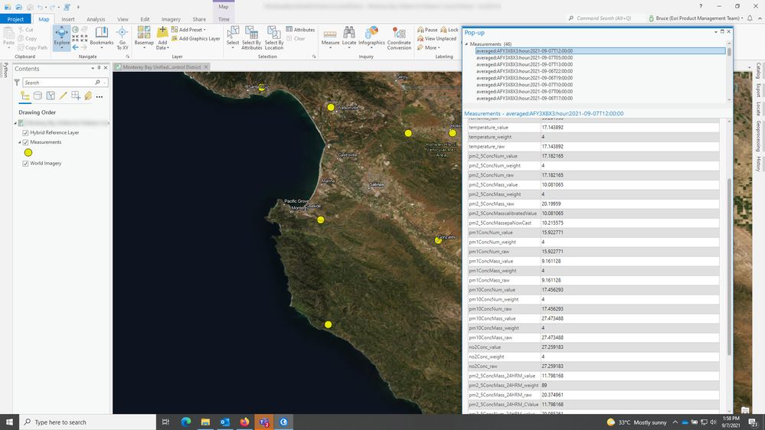
Task: Switch to the Analysis ribbon tab
Action: (96, 19)
